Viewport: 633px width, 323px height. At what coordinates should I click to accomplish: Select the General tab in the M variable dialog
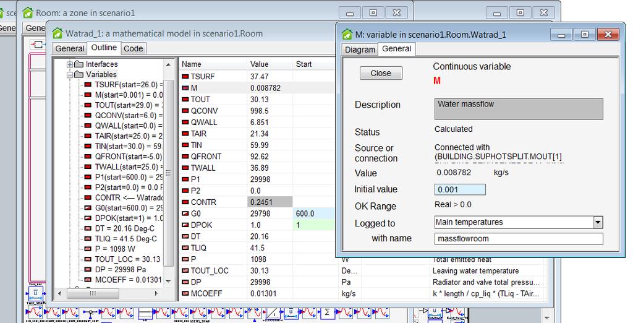tap(396, 48)
